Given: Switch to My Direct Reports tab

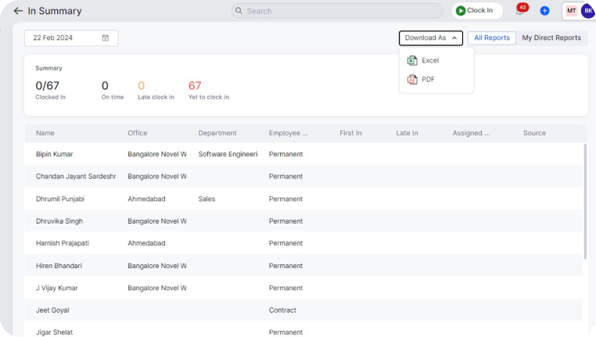Looking at the screenshot, I should pos(551,38).
